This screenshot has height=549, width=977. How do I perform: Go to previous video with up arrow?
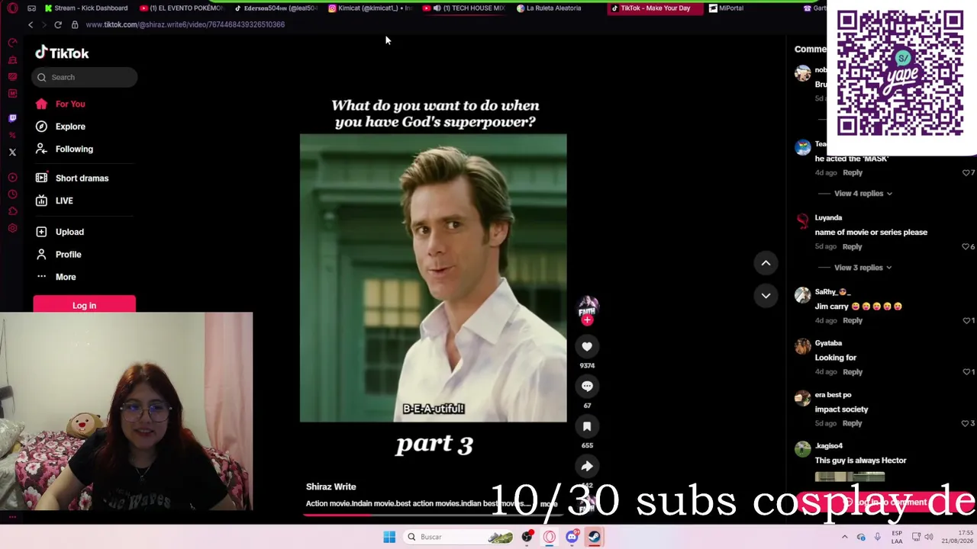point(766,263)
